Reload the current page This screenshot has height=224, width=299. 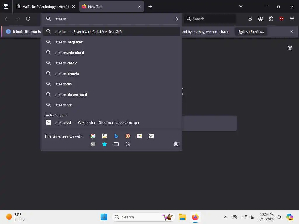[28, 19]
